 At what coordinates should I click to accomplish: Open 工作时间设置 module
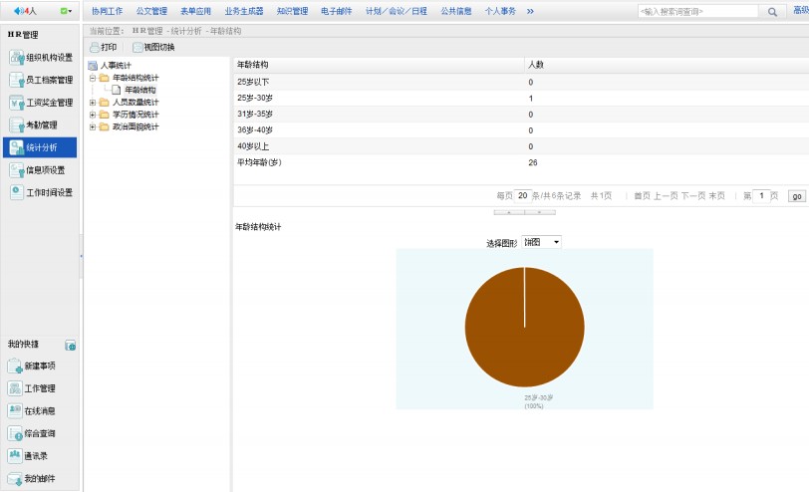41,192
